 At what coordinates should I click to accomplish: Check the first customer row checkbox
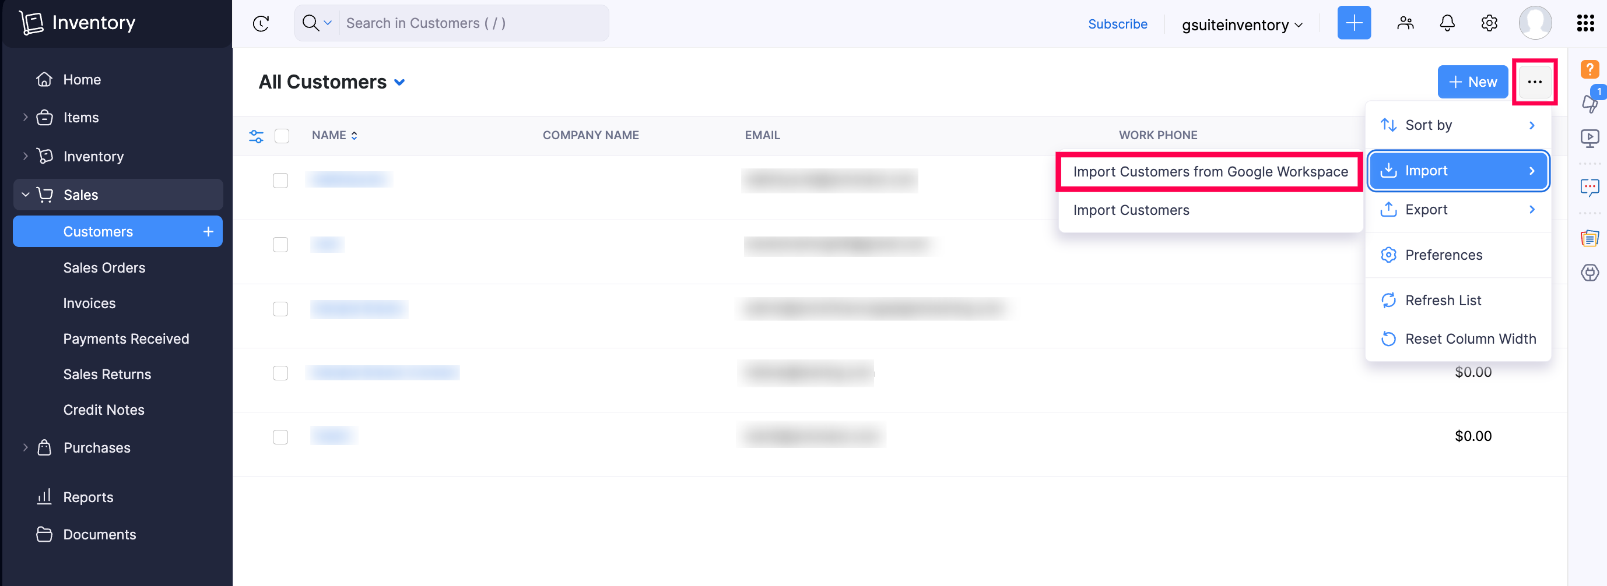[280, 181]
